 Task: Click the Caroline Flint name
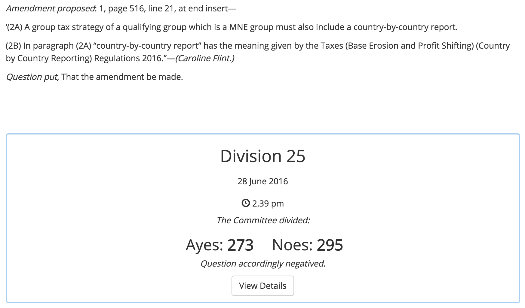204,58
